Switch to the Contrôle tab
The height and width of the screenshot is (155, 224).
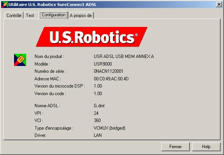pyautogui.click(x=14, y=16)
